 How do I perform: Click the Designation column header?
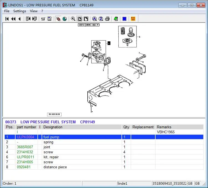(53, 127)
